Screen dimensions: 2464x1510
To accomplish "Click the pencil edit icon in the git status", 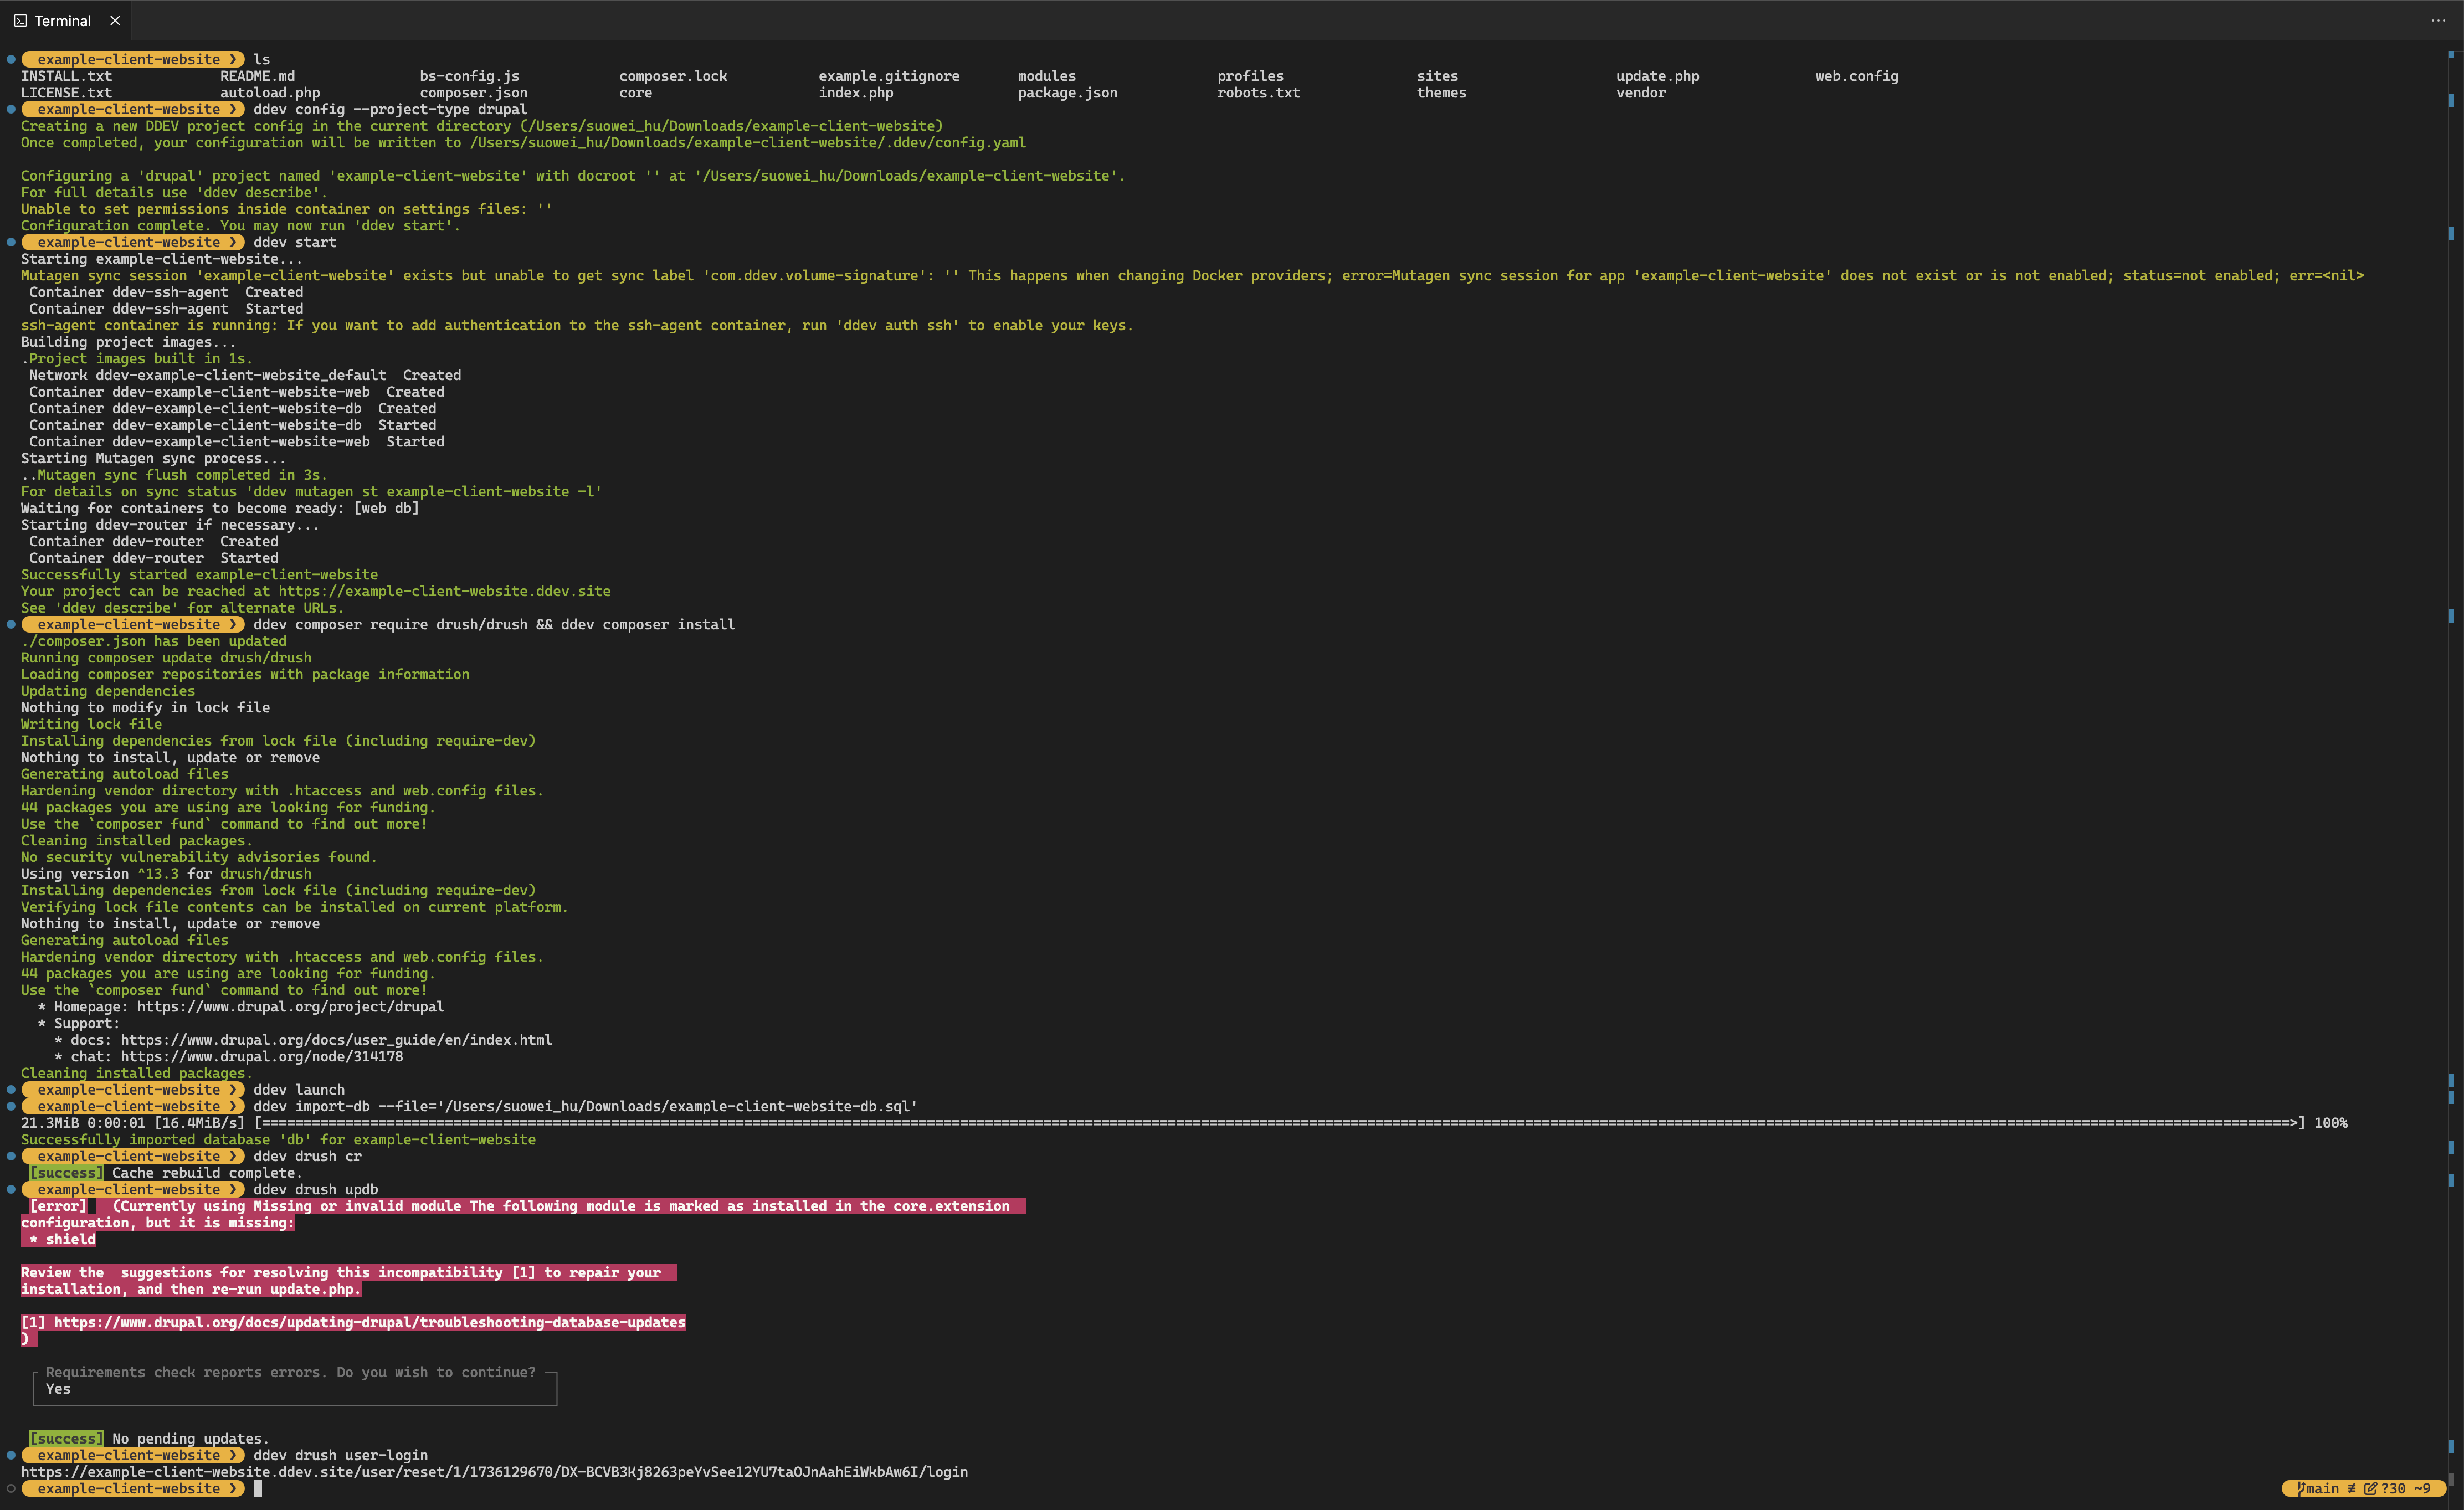I will (2370, 1488).
